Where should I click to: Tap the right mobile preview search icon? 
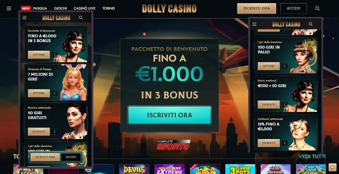click(x=311, y=24)
